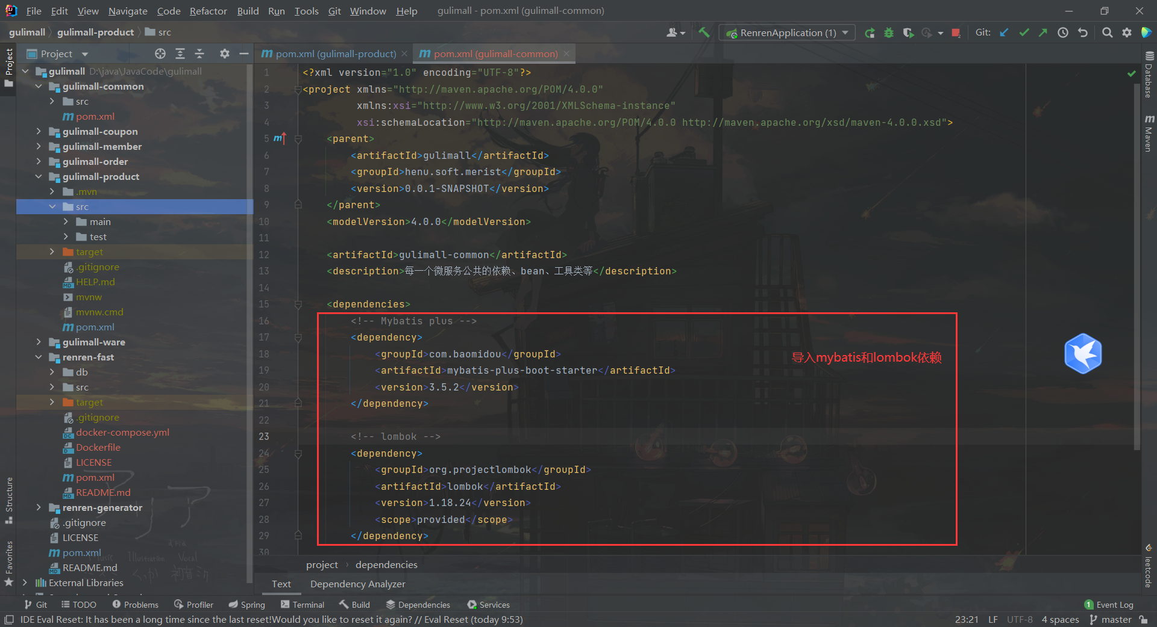Expand all icon in Project panel
The image size is (1157, 627).
[180, 54]
